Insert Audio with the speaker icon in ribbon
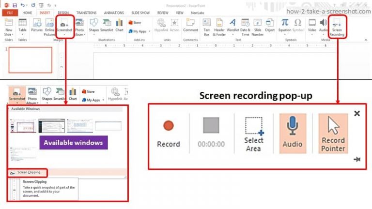This screenshot has height=209, width=372. 323,26
